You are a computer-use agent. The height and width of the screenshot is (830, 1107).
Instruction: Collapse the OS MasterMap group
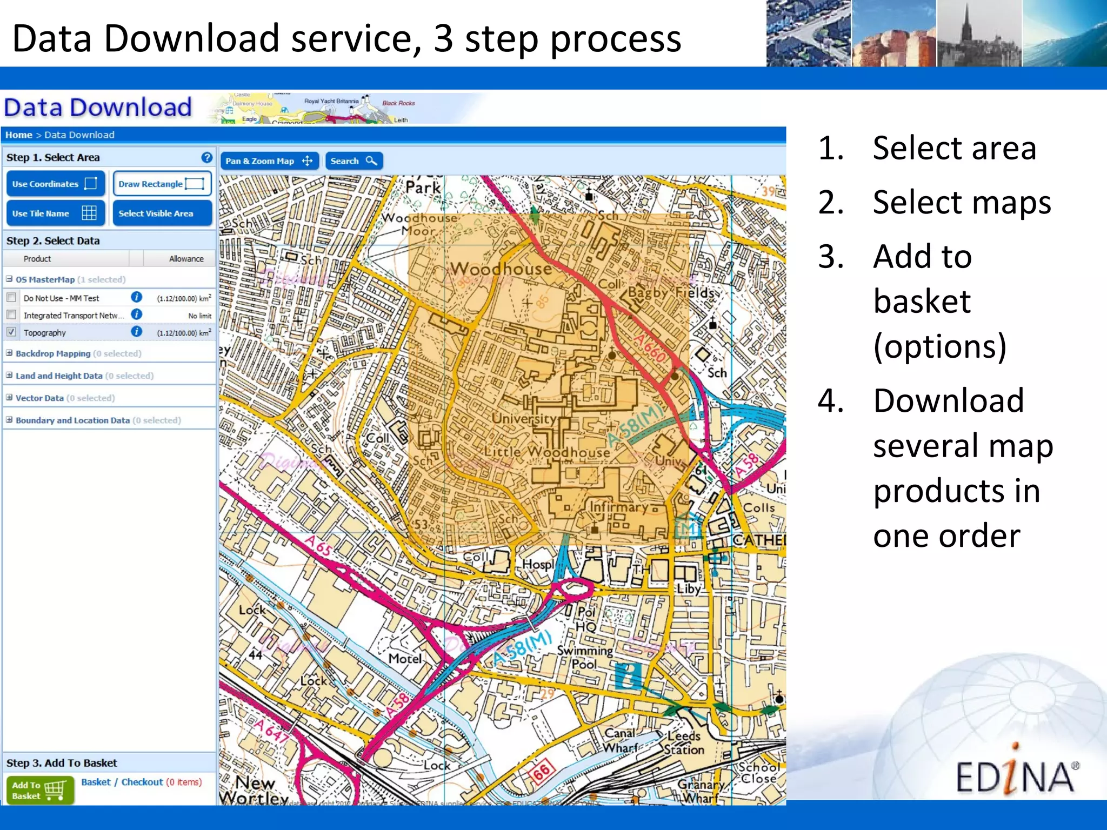pyautogui.click(x=9, y=279)
